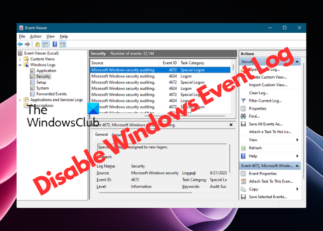Click the Show/Hide Action Pane toolbar icon
The height and width of the screenshot is (231, 323).
point(63,44)
